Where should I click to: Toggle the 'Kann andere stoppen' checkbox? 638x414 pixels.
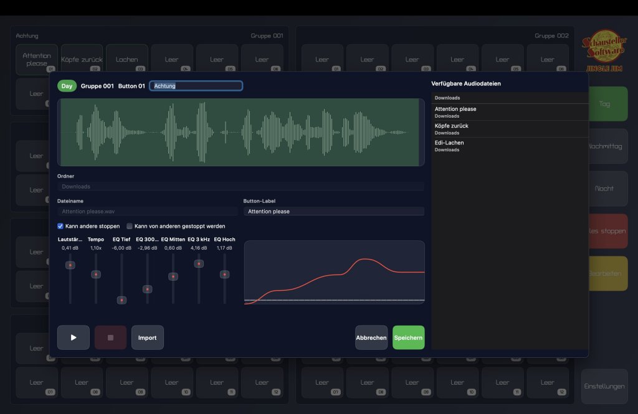(x=60, y=226)
